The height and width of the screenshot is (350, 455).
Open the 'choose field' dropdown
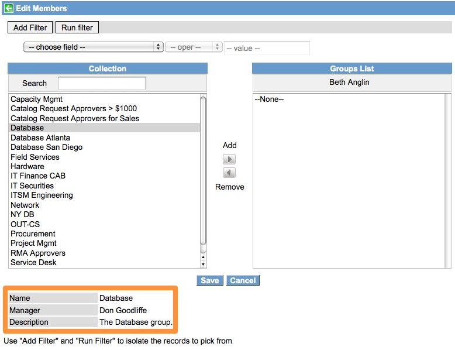click(93, 47)
